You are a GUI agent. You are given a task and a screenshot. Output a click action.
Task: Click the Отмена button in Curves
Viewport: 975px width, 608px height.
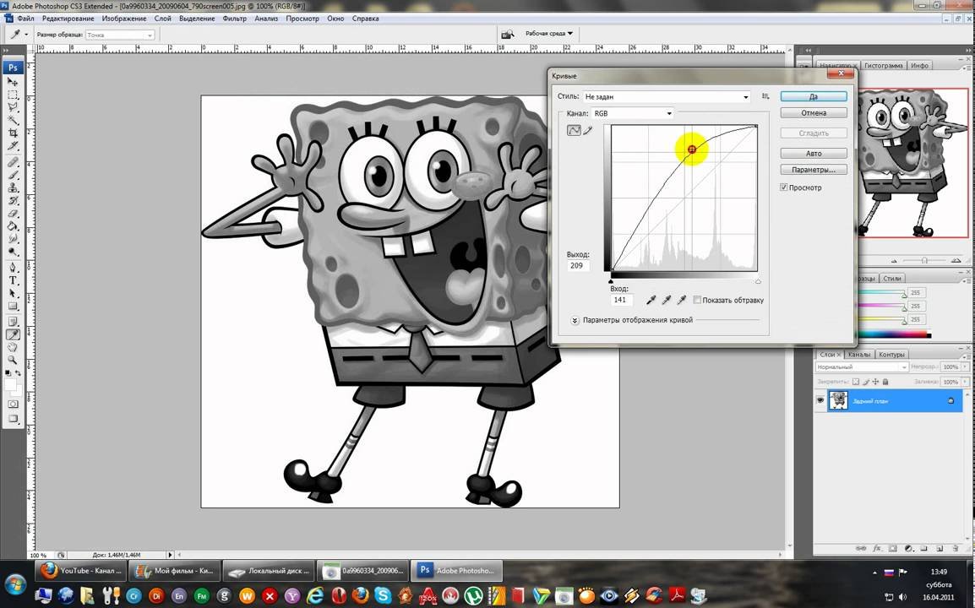814,113
